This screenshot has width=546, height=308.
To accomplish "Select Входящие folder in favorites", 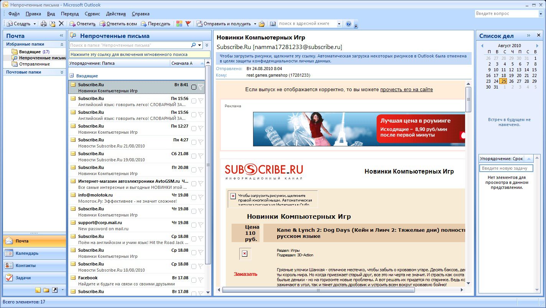I will [x=30, y=52].
